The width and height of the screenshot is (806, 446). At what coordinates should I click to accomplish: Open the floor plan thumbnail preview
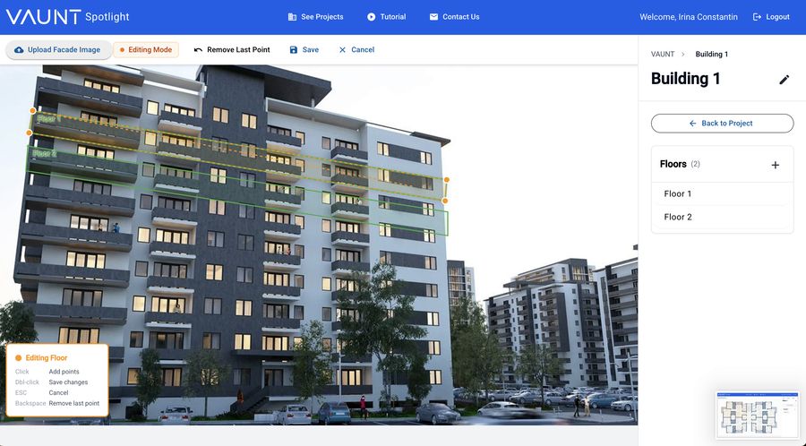coord(759,415)
